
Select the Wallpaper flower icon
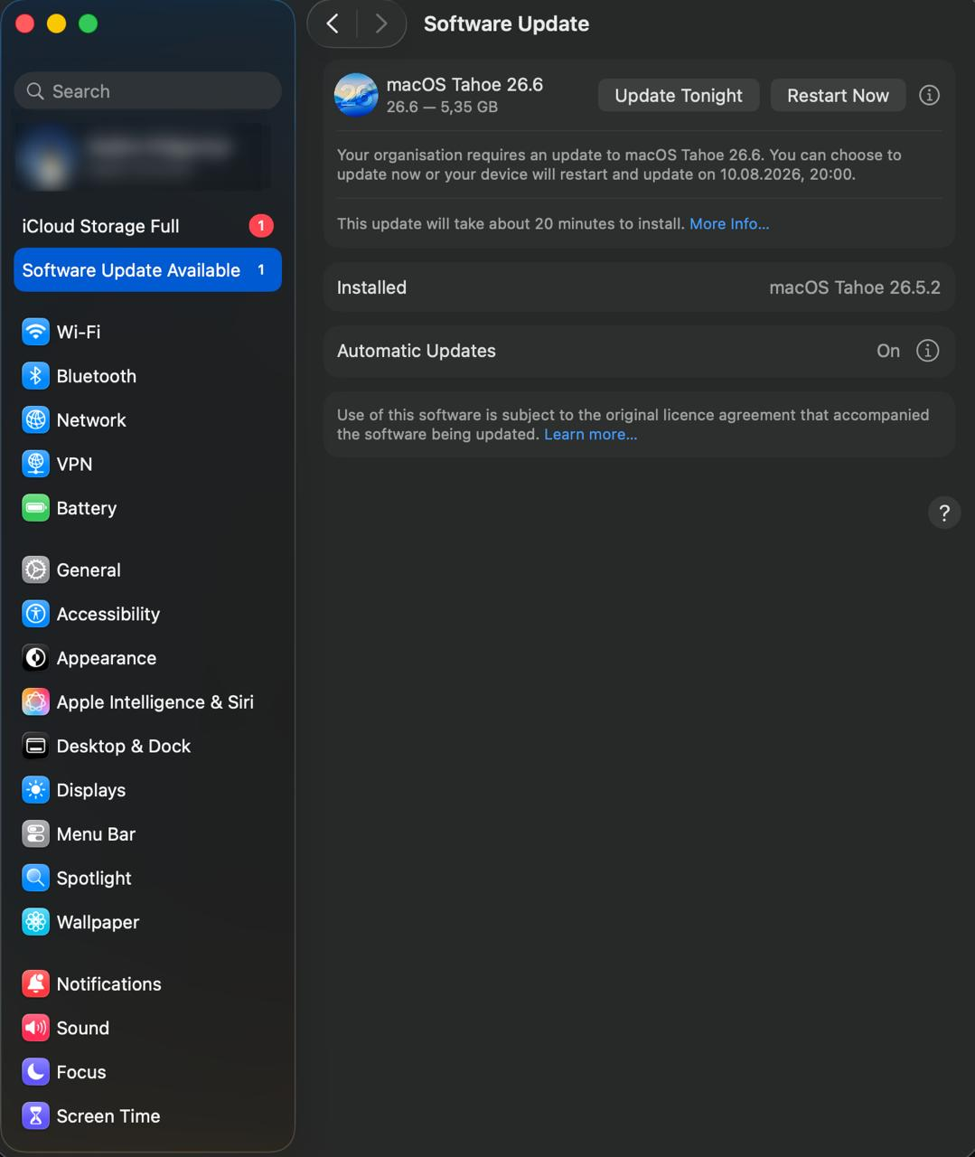coord(35,922)
